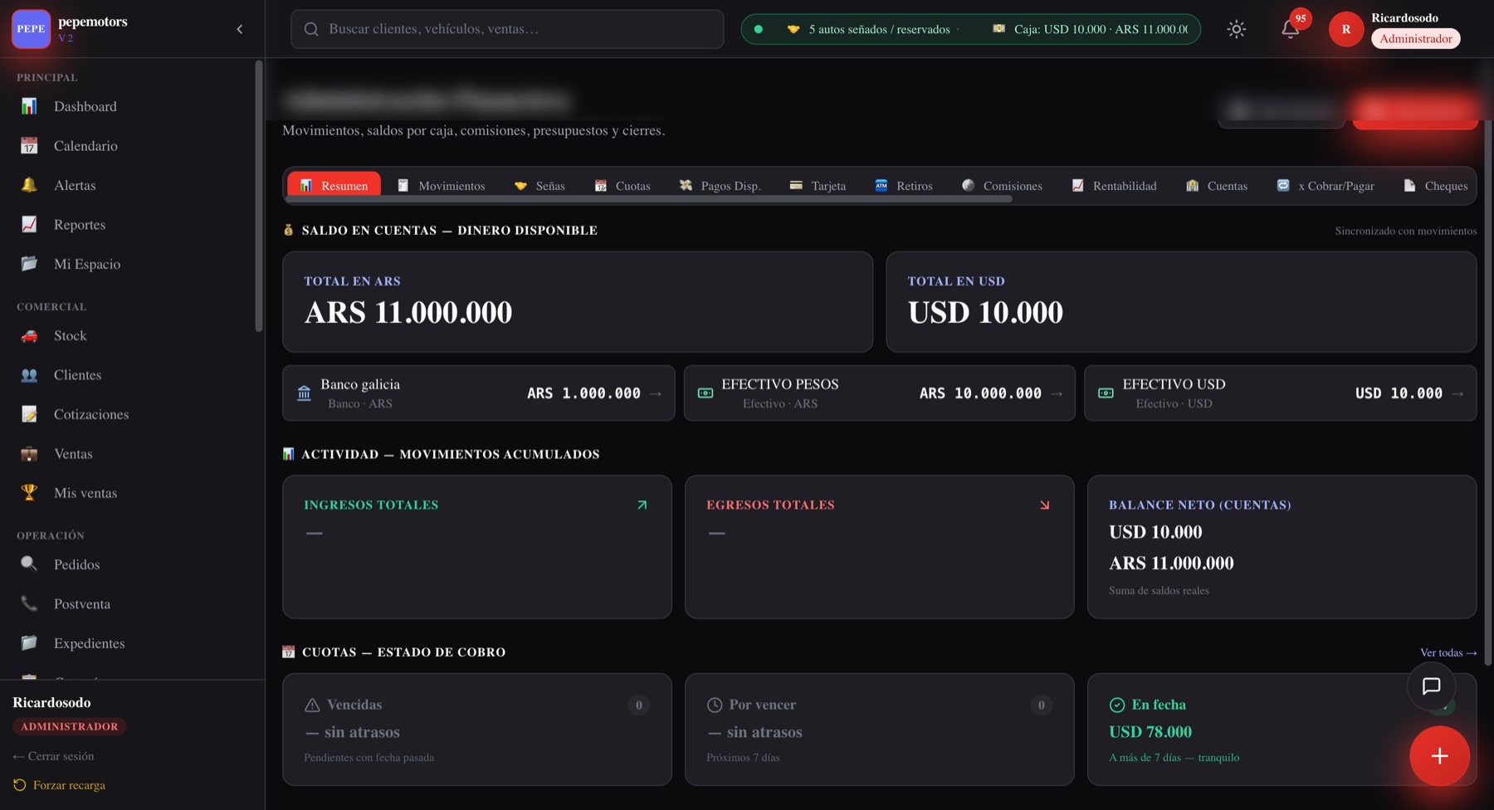The width and height of the screenshot is (1494, 810).
Task: Open the Vencidas cuotas card
Action: tap(477, 729)
